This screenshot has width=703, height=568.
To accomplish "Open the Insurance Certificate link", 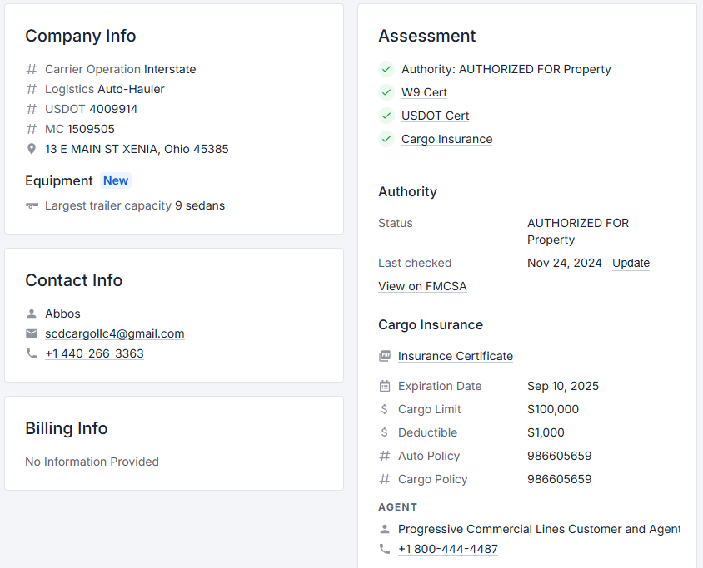I will point(455,356).
